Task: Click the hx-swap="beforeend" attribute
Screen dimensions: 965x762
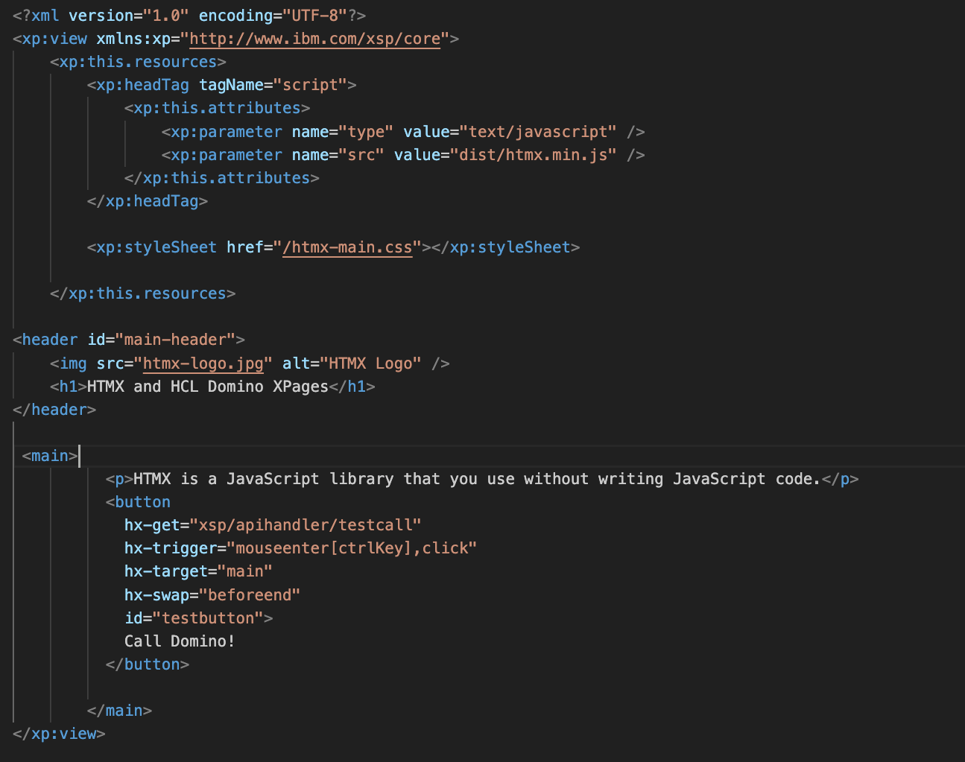Action: pos(212,595)
